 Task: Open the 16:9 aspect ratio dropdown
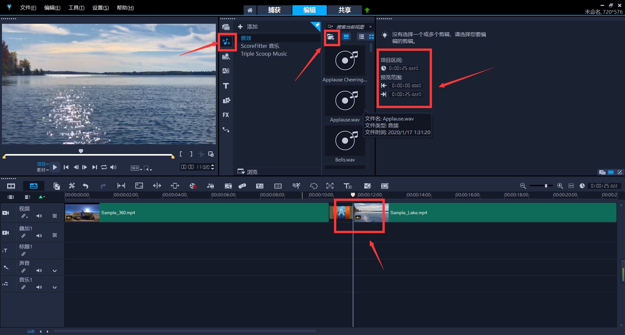click(136, 168)
